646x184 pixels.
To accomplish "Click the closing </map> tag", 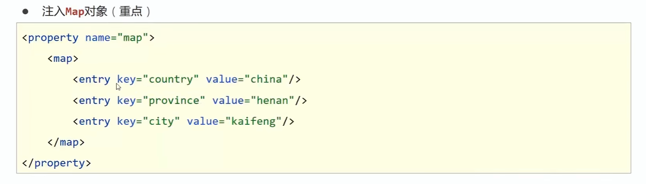I will 66,143.
